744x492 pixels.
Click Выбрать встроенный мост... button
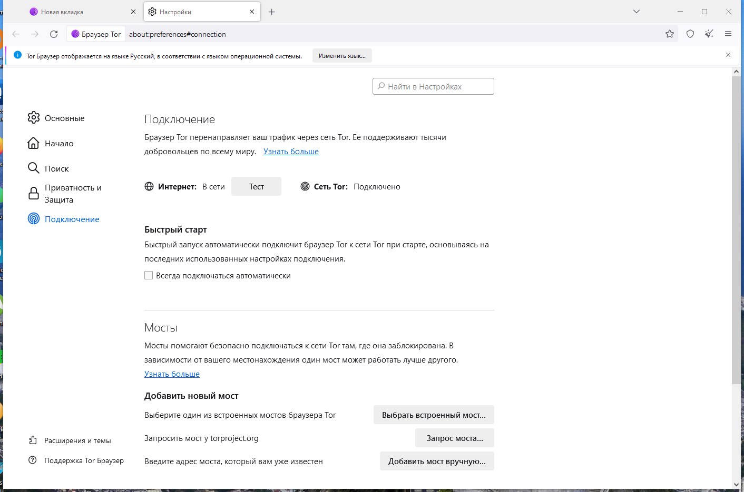(x=434, y=415)
